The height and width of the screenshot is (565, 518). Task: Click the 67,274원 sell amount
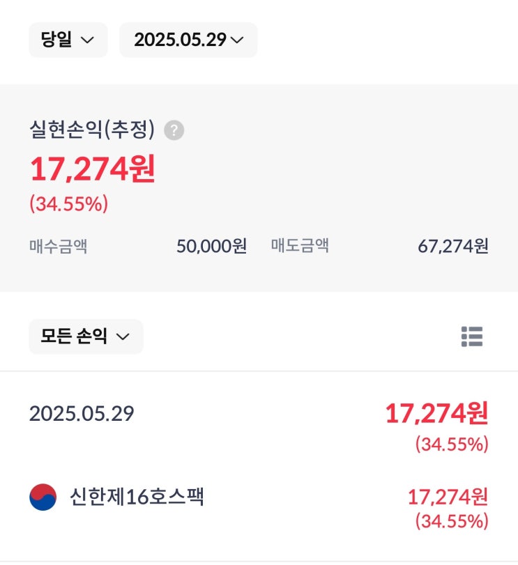coord(453,246)
